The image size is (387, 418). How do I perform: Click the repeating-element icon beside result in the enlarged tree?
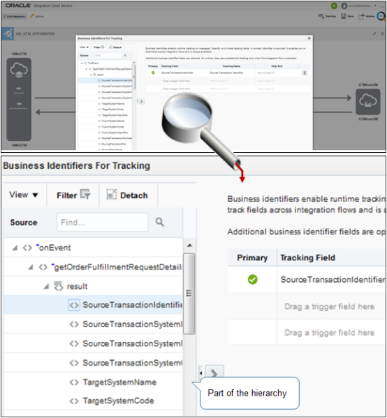pyautogui.click(x=58, y=286)
